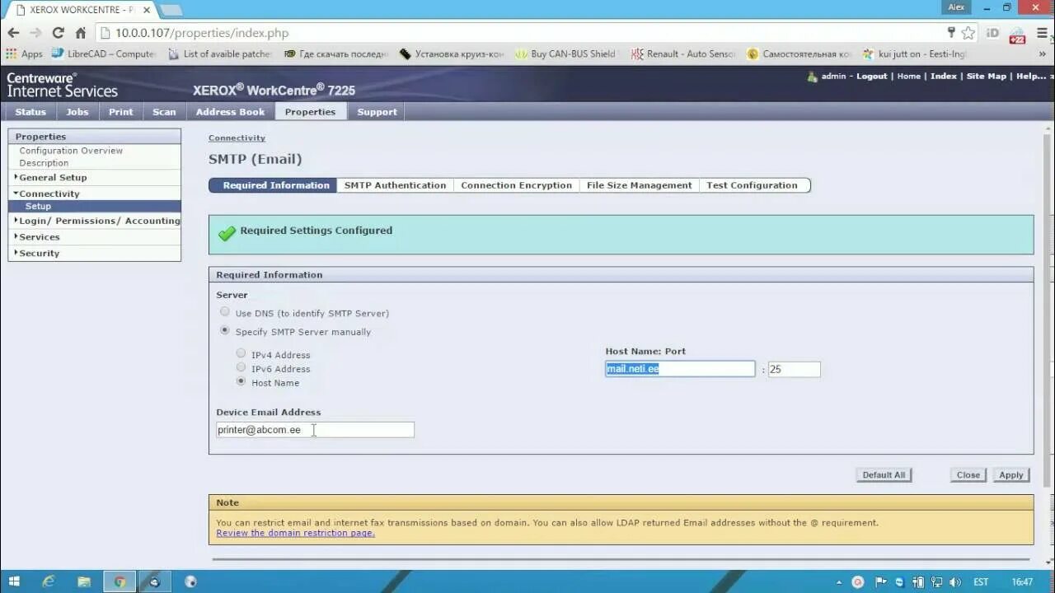Click the volume icon in the system tray
Viewport: 1055px width, 593px height.
tap(957, 582)
